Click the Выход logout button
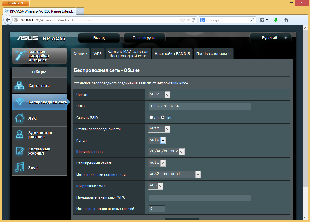Screen dimensions: 310x222 tap(99, 38)
